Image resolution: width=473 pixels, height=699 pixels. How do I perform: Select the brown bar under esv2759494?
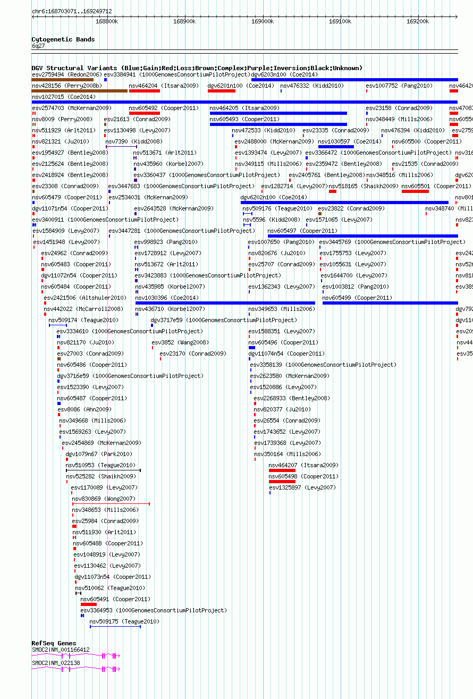tap(63, 80)
